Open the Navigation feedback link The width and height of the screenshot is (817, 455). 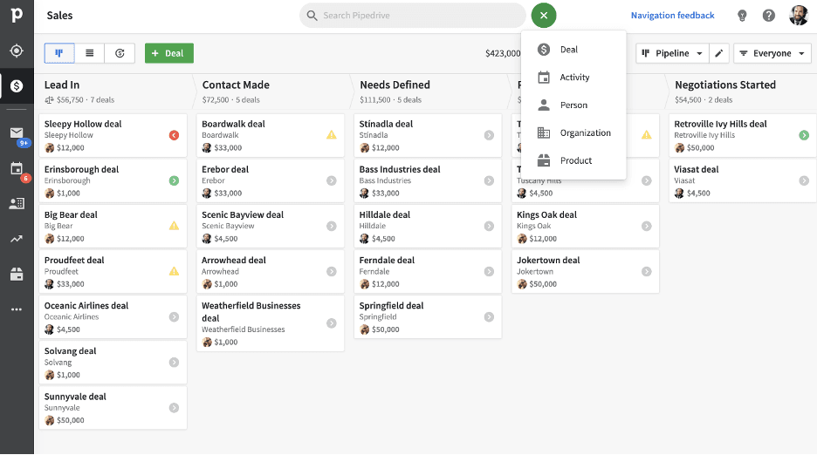tap(672, 16)
